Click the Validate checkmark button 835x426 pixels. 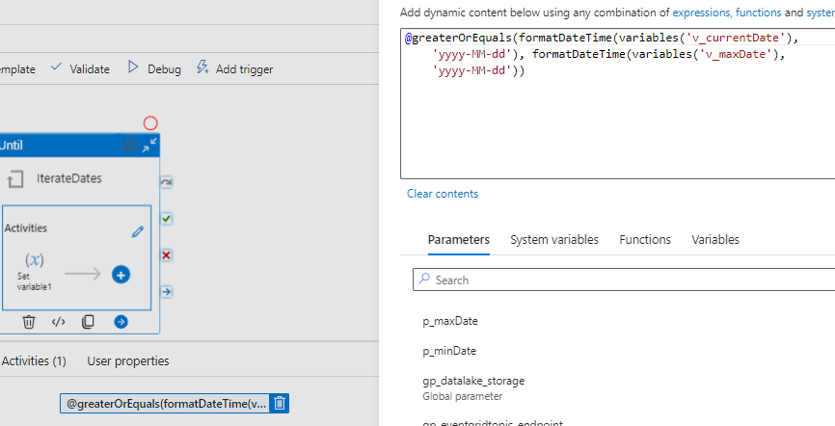[80, 68]
